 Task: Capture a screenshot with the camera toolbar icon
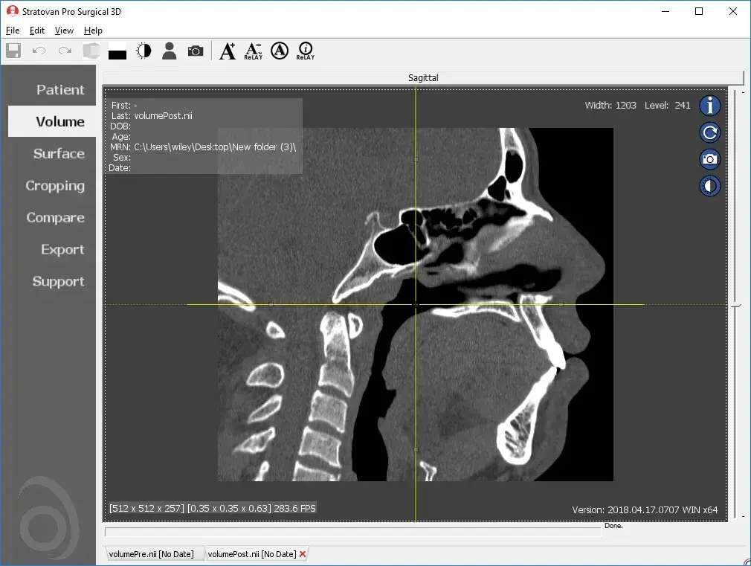(x=196, y=51)
